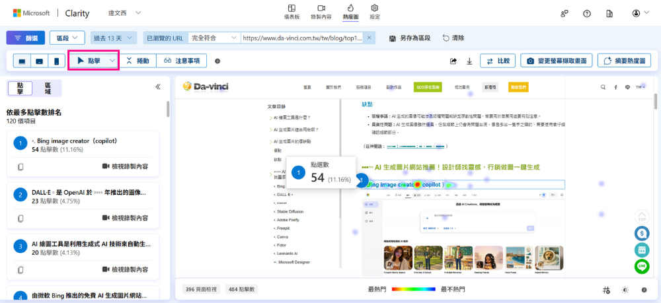Image resolution: width=661 pixels, height=303 pixels.
Task: Click the hottest-to-coldest color gradient legend
Action: click(x=413, y=289)
